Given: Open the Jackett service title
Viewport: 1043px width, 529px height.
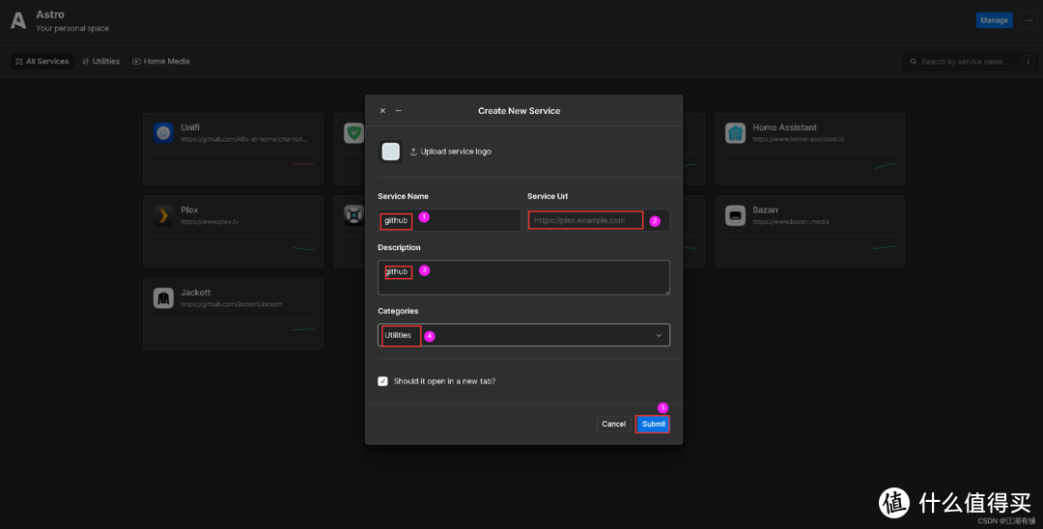Looking at the screenshot, I should click(195, 292).
